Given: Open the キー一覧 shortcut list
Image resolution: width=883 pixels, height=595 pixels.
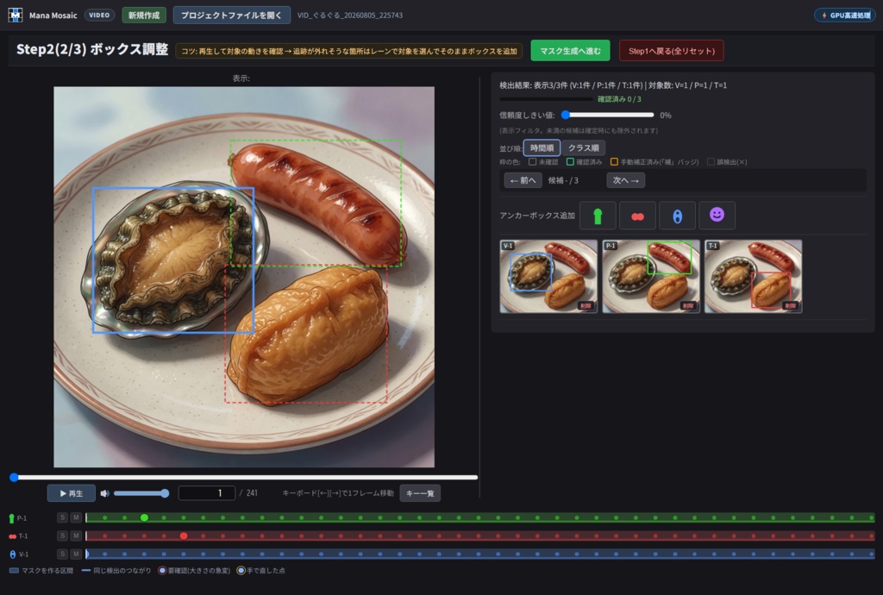Looking at the screenshot, I should point(420,493).
